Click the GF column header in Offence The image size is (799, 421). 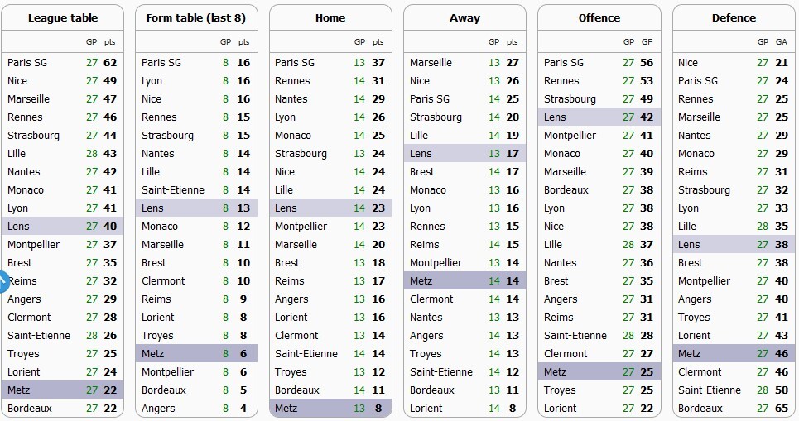[x=646, y=42]
